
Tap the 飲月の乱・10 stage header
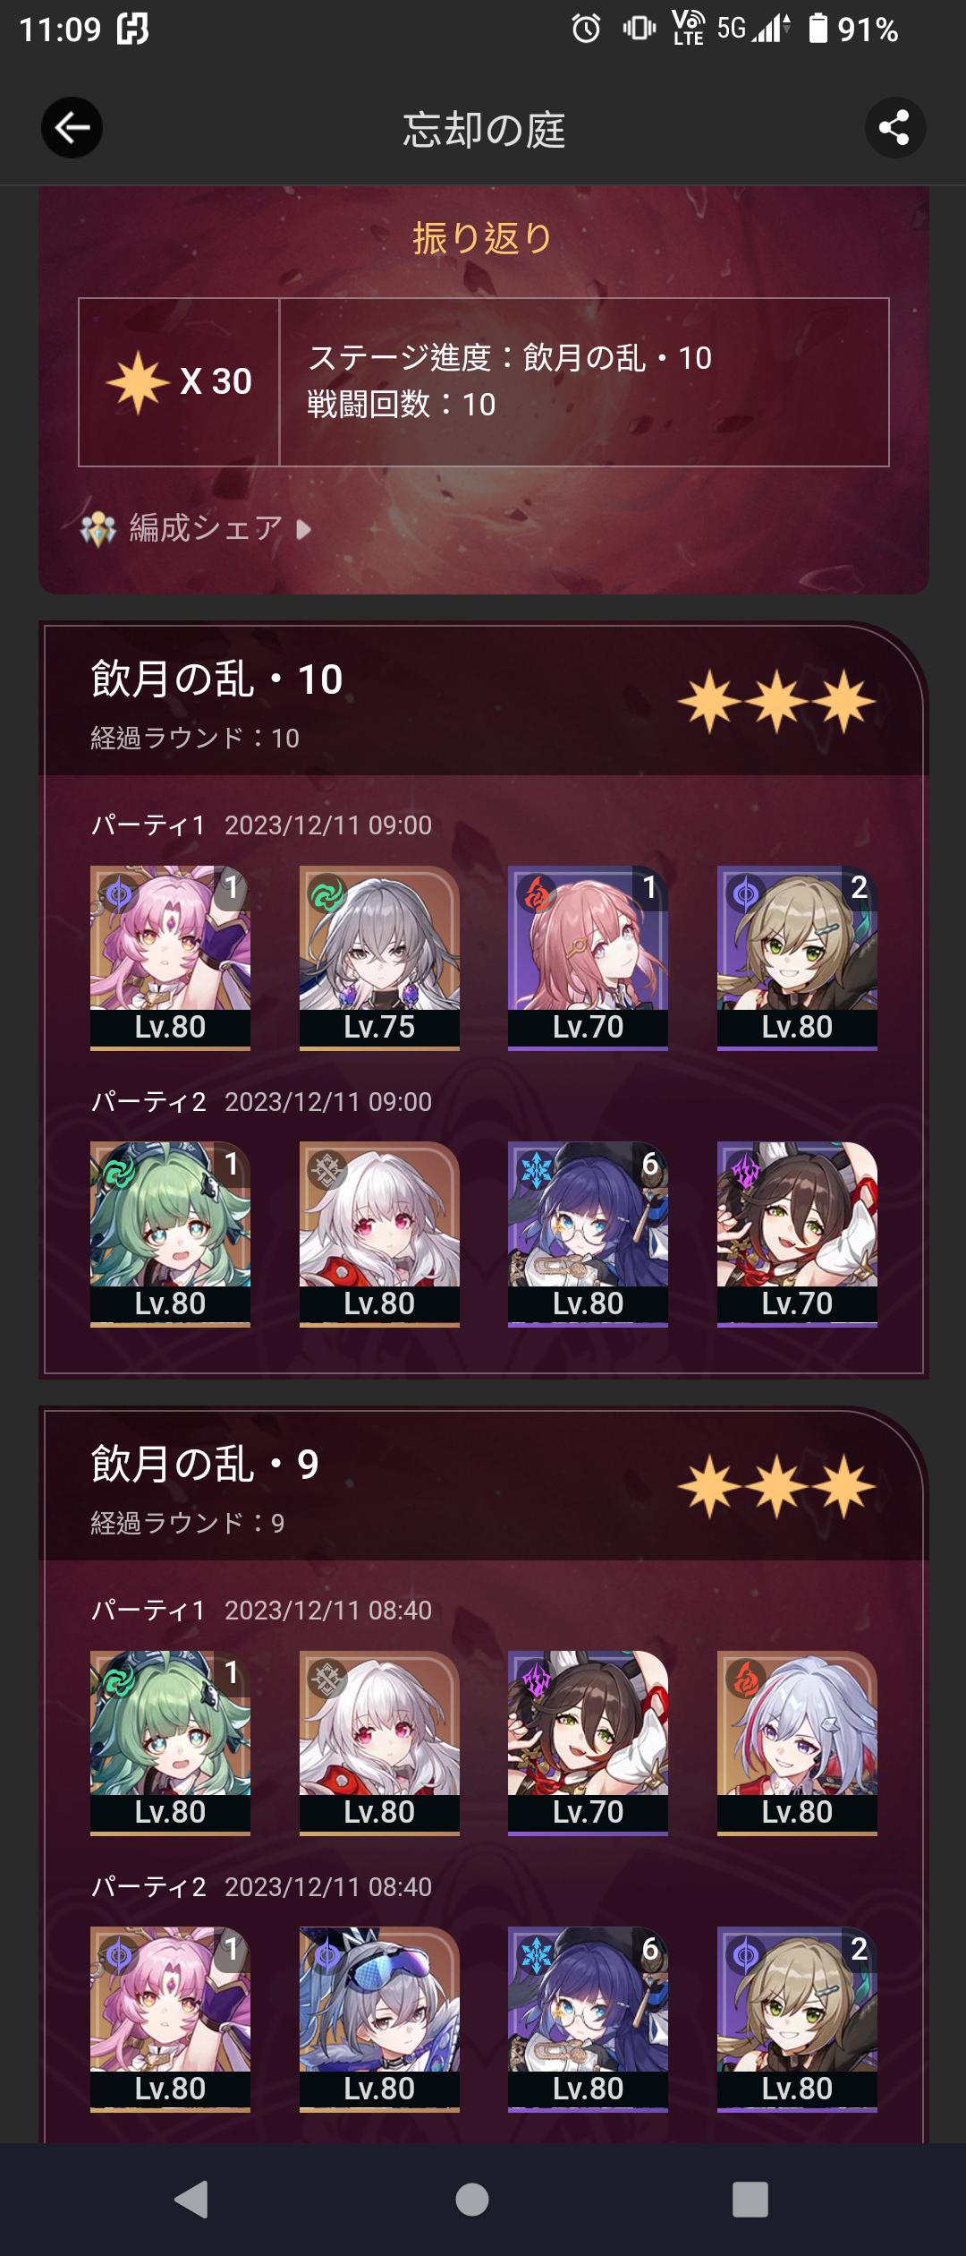click(483, 700)
